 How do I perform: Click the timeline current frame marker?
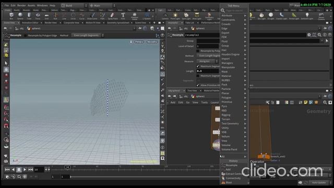(x=67, y=167)
